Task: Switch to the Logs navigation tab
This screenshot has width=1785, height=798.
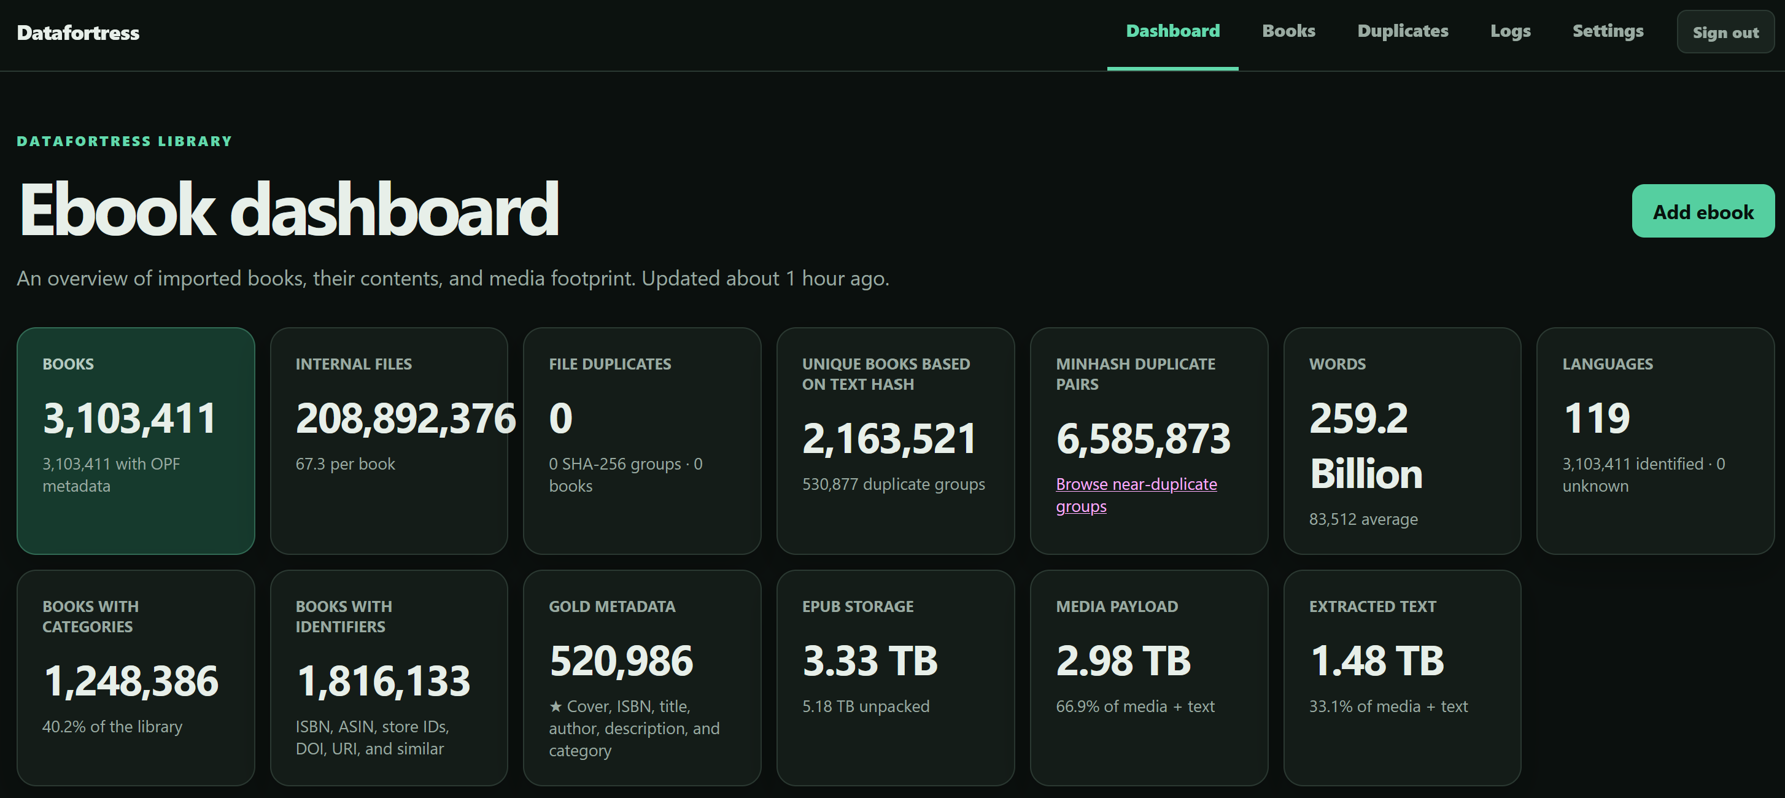Action: click(1511, 32)
